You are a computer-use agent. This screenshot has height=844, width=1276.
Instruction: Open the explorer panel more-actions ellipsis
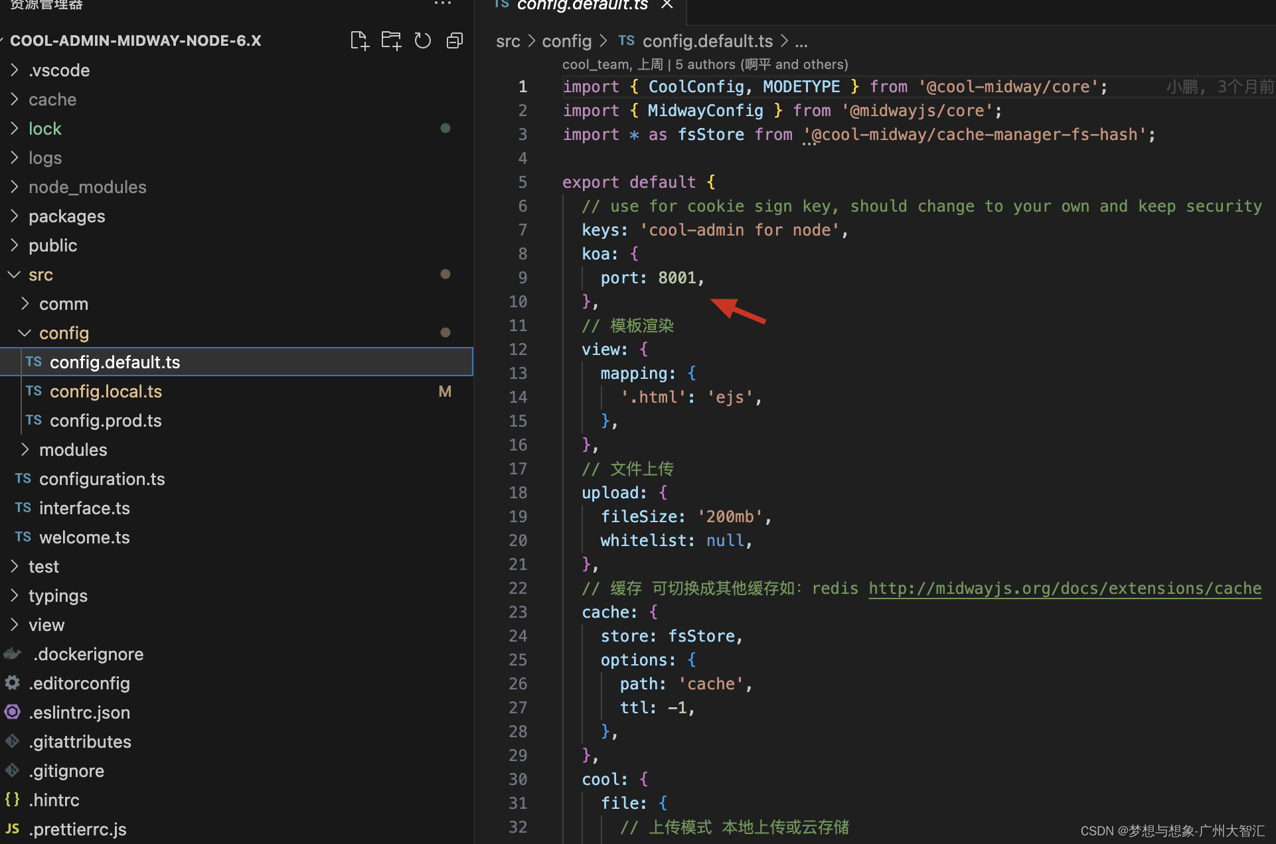click(443, 4)
